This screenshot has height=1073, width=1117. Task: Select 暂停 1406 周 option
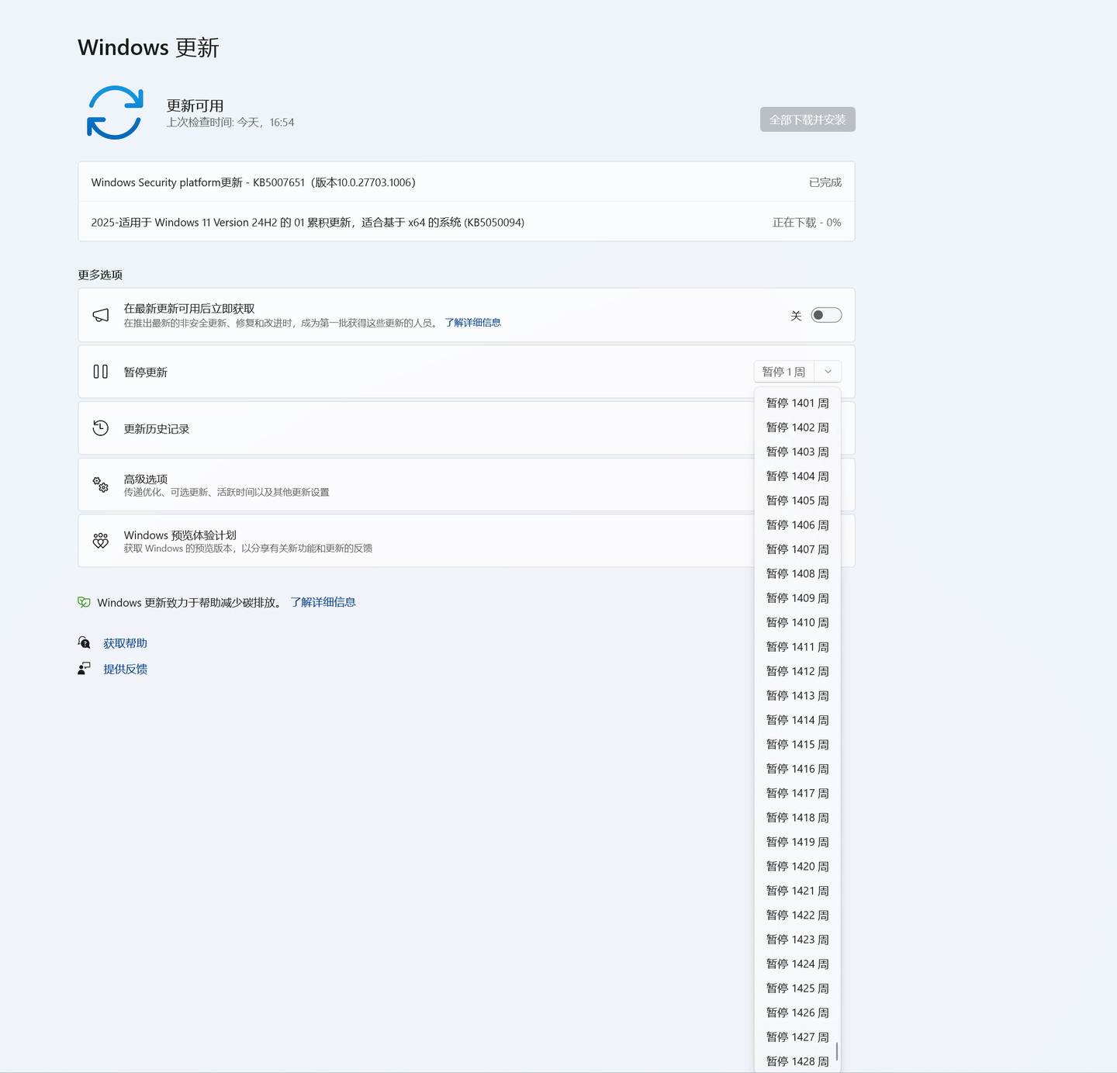[797, 525]
